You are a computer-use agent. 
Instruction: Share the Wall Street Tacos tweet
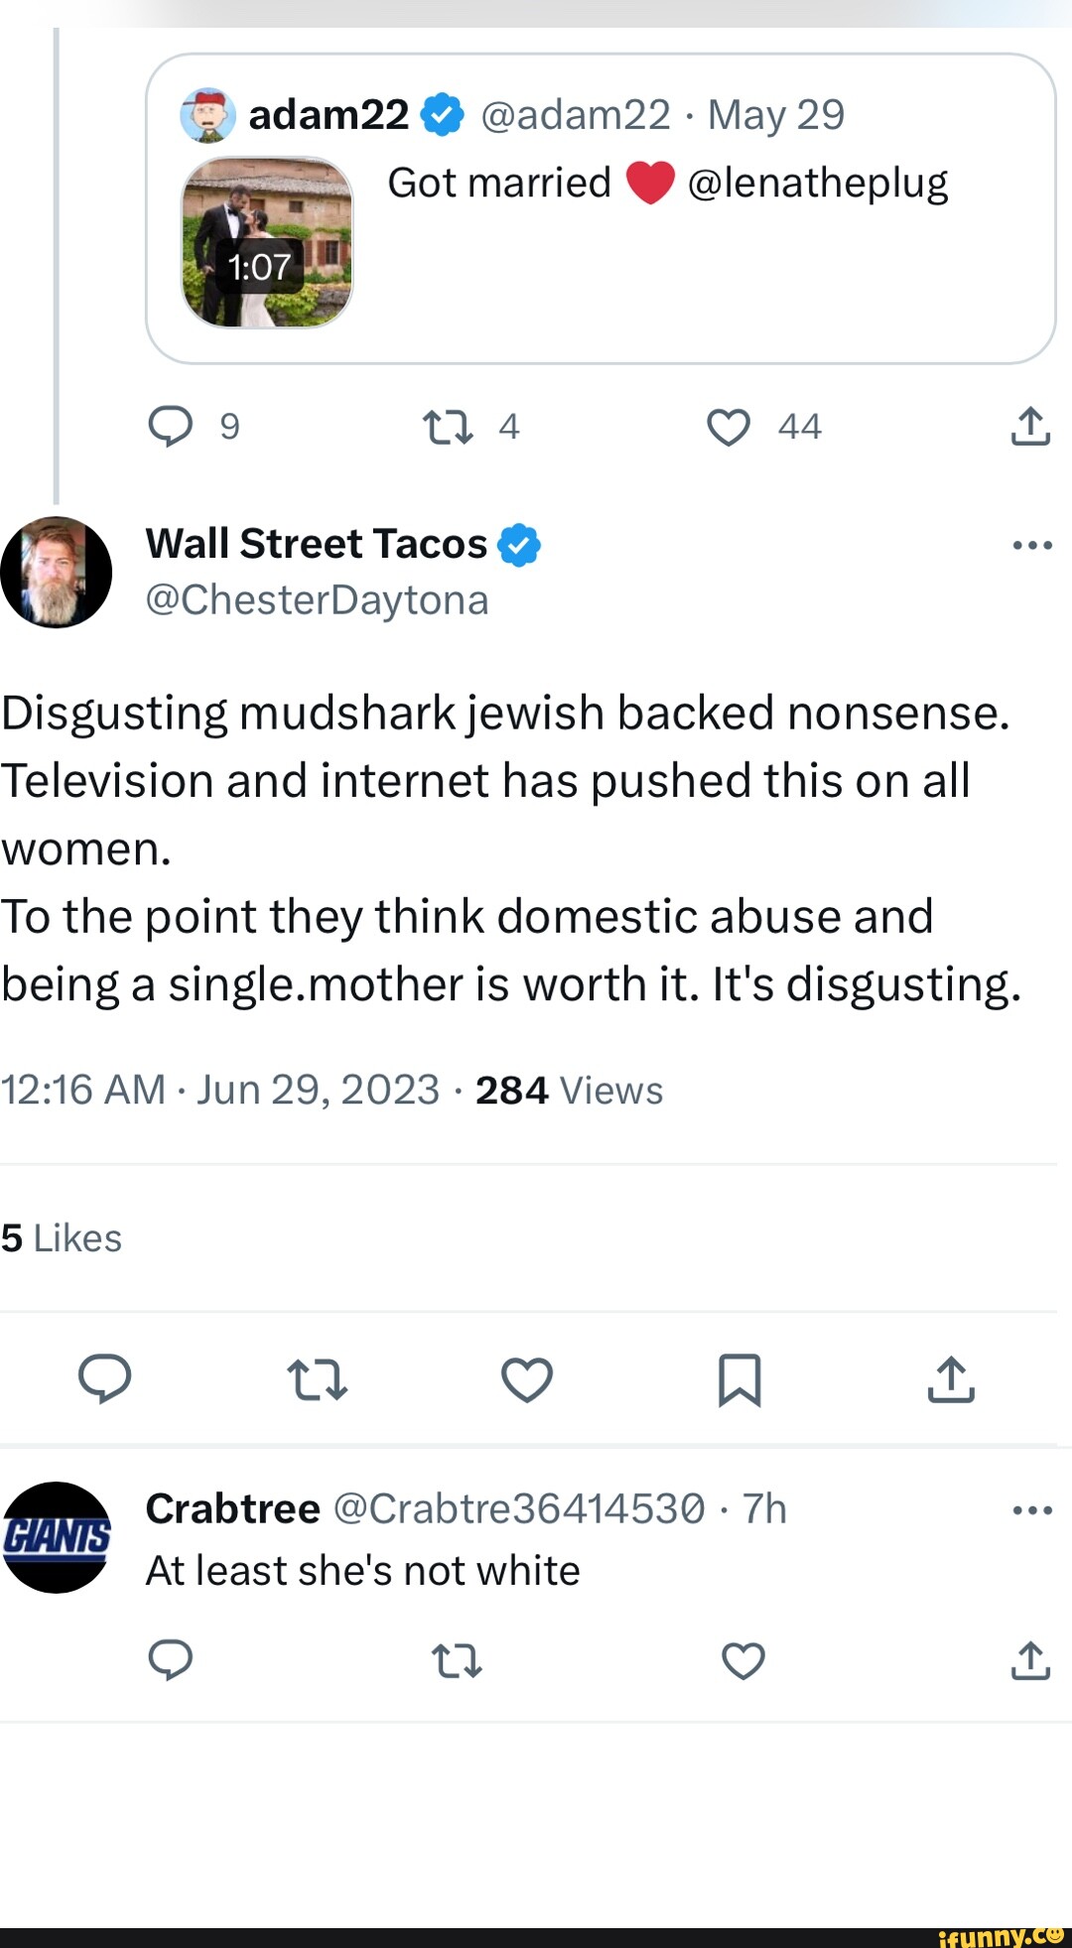click(951, 1379)
